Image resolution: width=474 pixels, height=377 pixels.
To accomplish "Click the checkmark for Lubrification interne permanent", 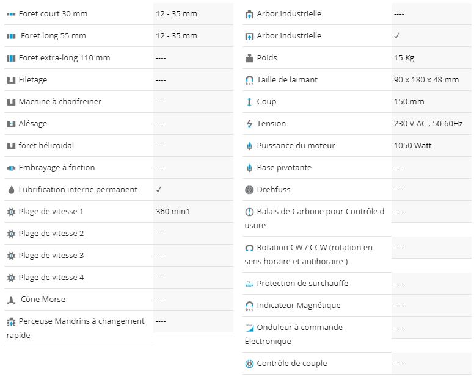I will click(159, 189).
